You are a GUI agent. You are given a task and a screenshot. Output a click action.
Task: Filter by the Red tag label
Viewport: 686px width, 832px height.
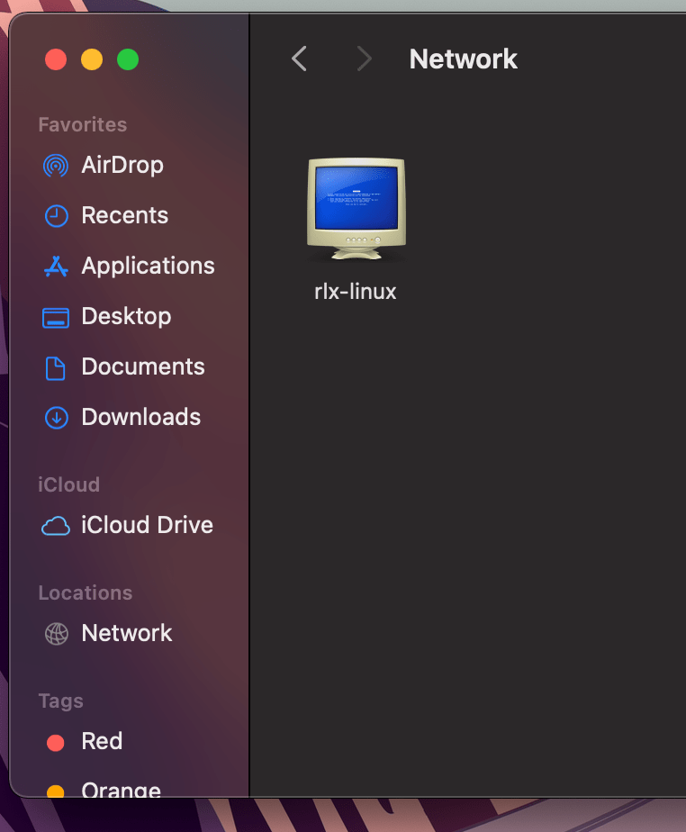coord(102,741)
